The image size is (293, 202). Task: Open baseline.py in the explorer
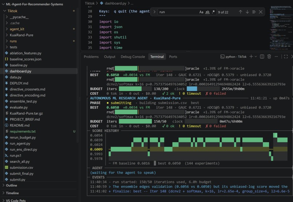(x=19, y=65)
